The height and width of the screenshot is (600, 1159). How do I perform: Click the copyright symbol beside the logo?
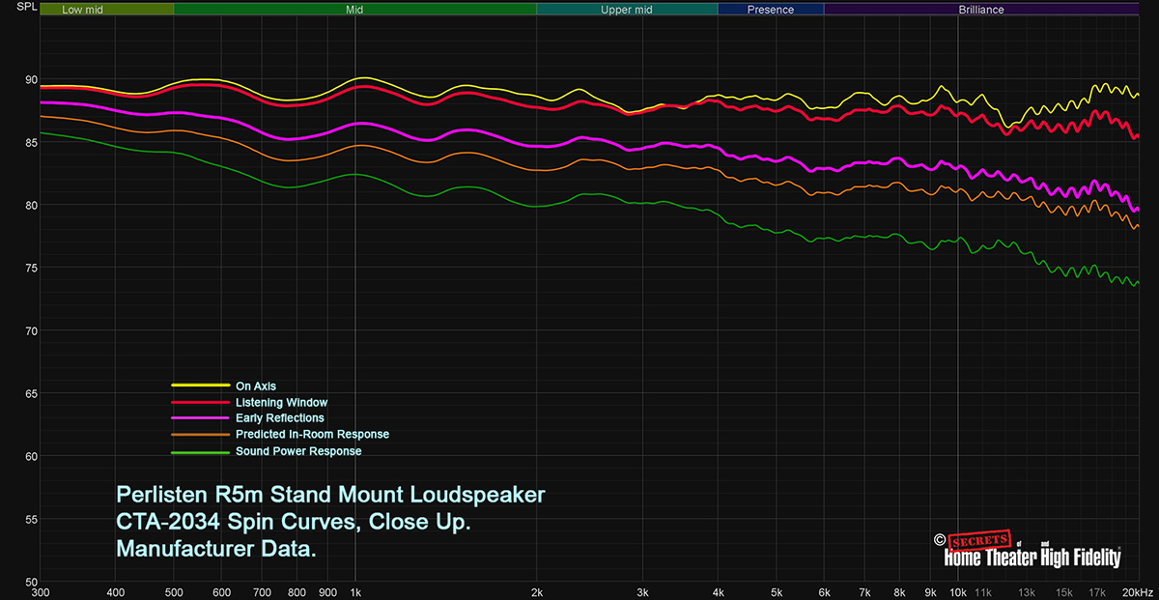938,540
